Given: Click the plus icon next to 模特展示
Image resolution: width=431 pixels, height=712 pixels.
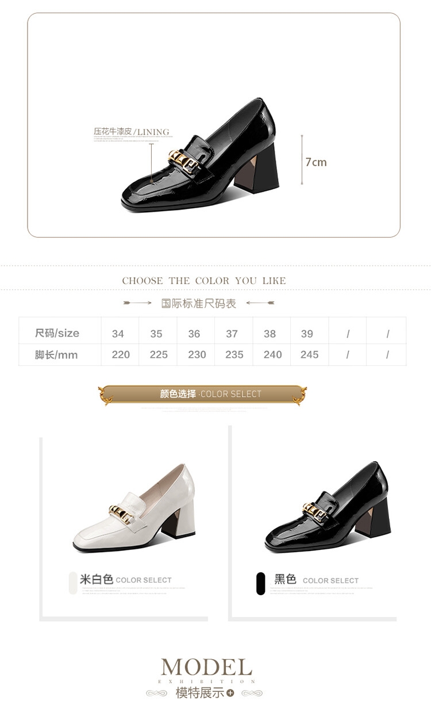Looking at the screenshot, I should pos(230,693).
